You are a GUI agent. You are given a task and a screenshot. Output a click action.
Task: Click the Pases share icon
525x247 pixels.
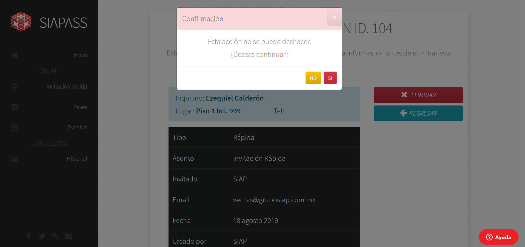(15, 107)
